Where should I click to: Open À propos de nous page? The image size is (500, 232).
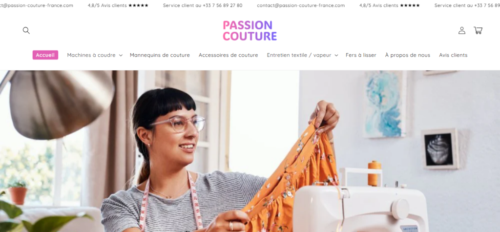tap(408, 55)
